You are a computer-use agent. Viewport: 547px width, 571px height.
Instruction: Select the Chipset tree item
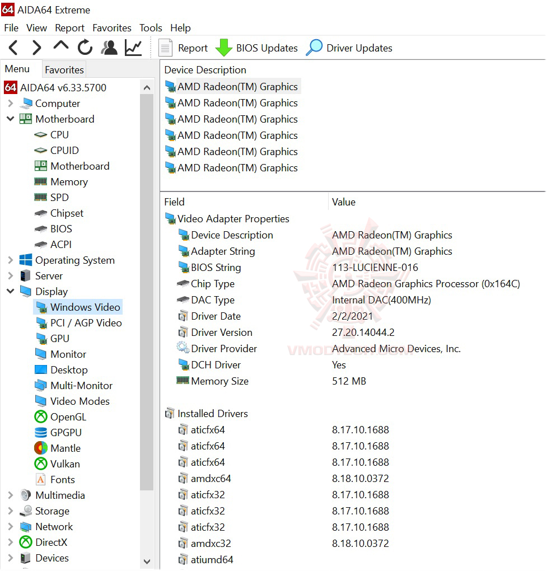click(59, 213)
